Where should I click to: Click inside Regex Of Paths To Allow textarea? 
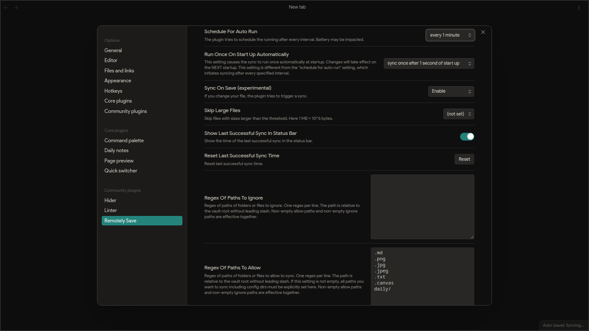pyautogui.click(x=423, y=276)
